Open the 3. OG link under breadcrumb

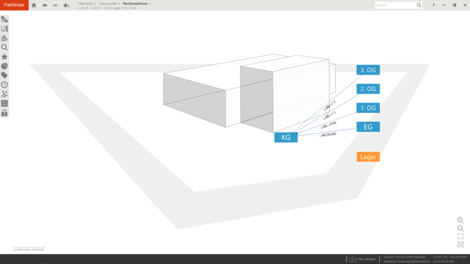coord(81,8)
